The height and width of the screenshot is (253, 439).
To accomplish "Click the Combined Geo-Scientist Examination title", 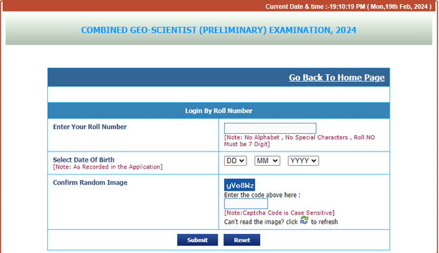I will tap(219, 30).
